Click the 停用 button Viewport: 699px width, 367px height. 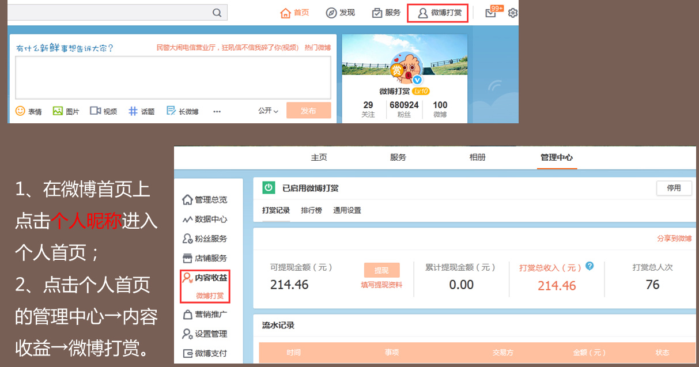(x=674, y=188)
